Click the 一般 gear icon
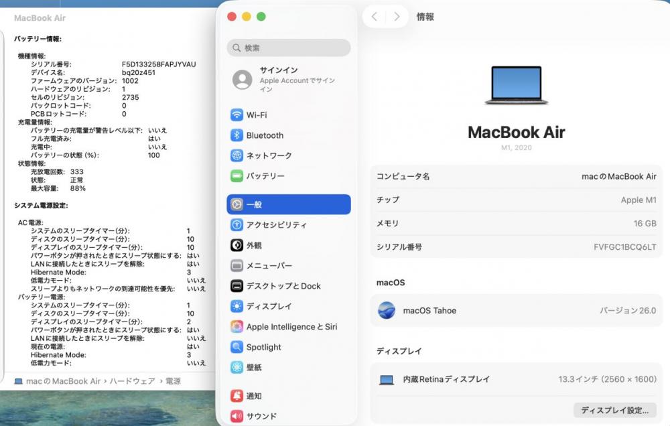The width and height of the screenshot is (670, 426). coord(237,205)
